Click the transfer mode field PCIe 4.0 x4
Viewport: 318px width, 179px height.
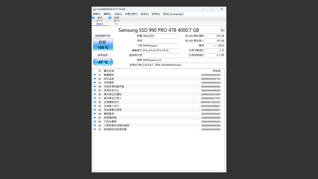161,51
